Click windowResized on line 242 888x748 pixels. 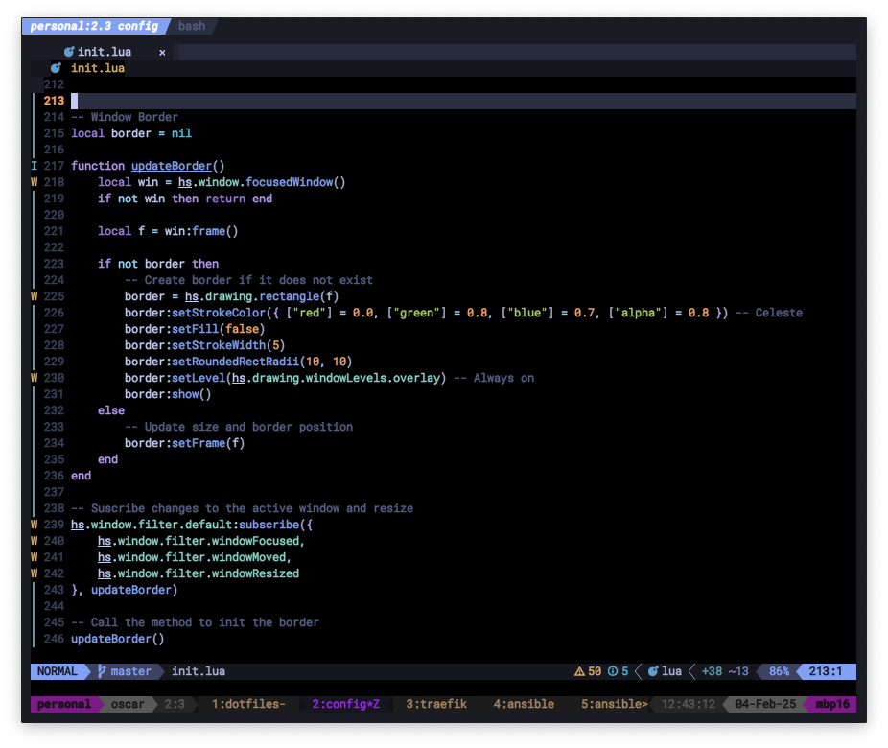(255, 573)
